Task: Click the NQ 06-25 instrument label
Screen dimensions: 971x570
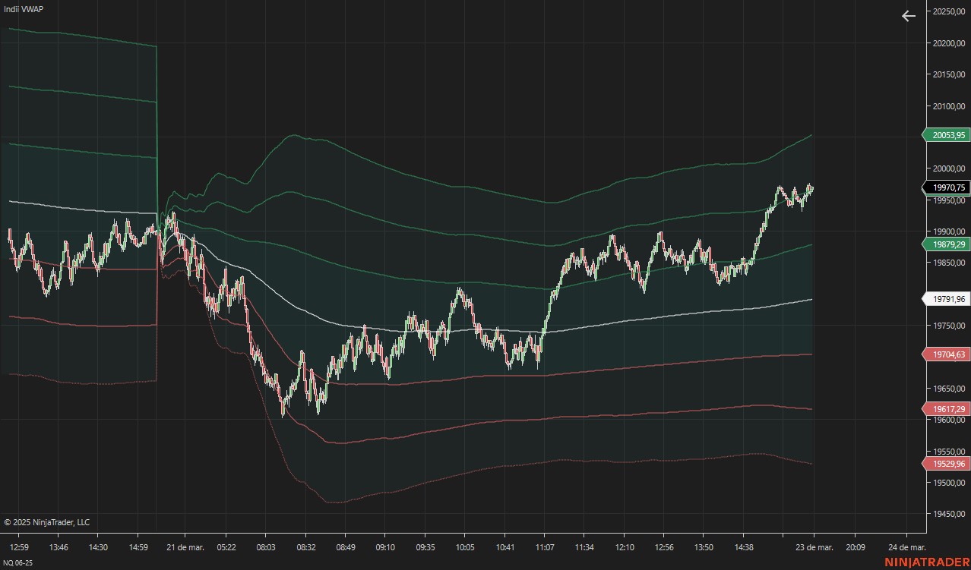Action: pos(19,563)
